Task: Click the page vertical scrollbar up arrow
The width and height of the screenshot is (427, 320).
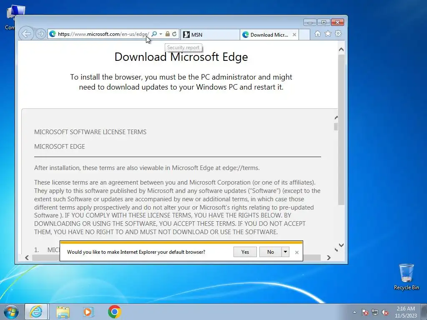Action: click(x=341, y=50)
